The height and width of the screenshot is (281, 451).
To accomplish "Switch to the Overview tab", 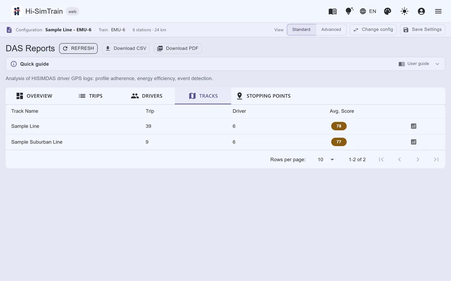I will 34,96.
